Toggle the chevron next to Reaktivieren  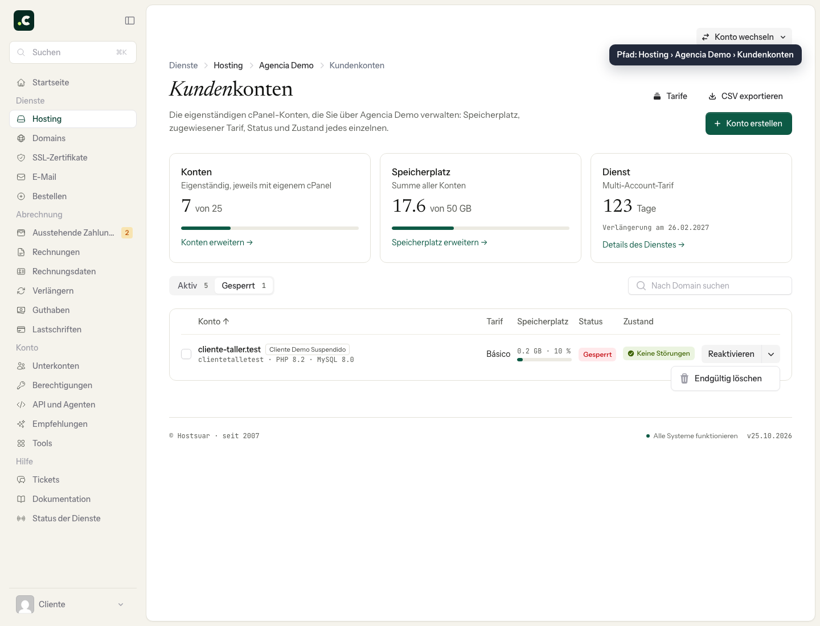click(x=771, y=354)
